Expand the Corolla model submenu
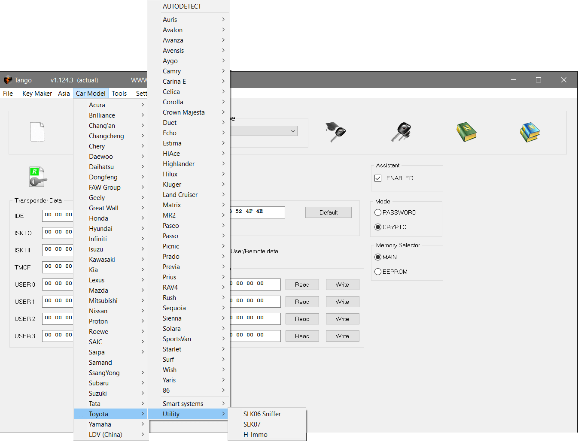This screenshot has height=445, width=578. 189,102
